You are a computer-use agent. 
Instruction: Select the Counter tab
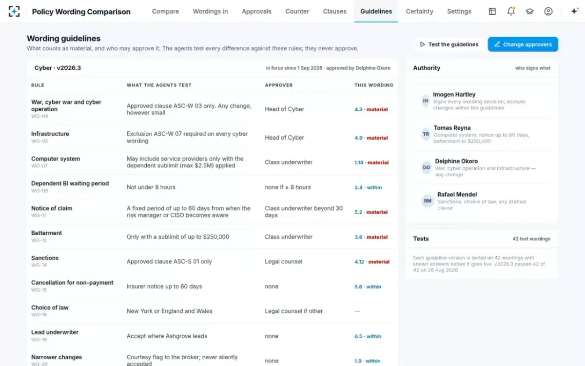(297, 11)
